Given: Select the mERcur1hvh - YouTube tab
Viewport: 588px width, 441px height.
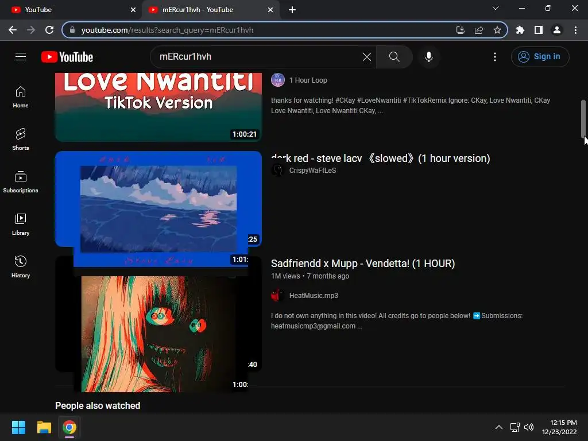Looking at the screenshot, I should click(210, 10).
